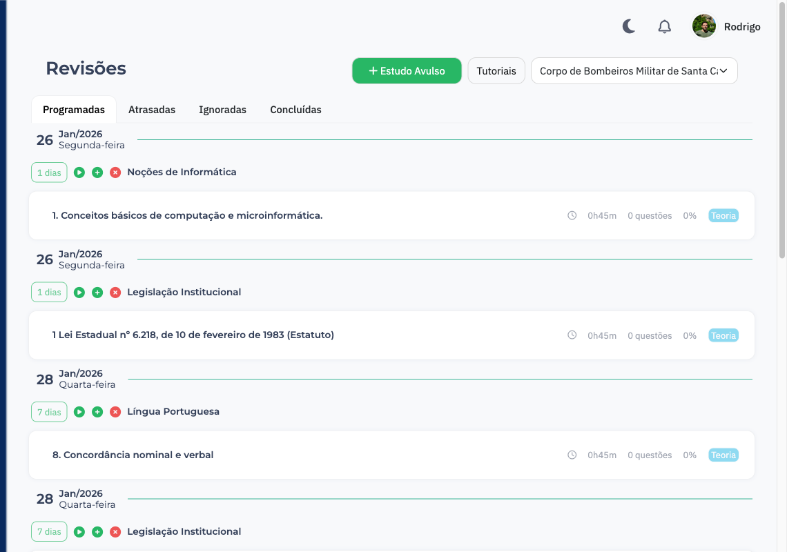Screen dimensions: 787x552
Task: Click the Estudo Avulso button
Action: click(407, 71)
